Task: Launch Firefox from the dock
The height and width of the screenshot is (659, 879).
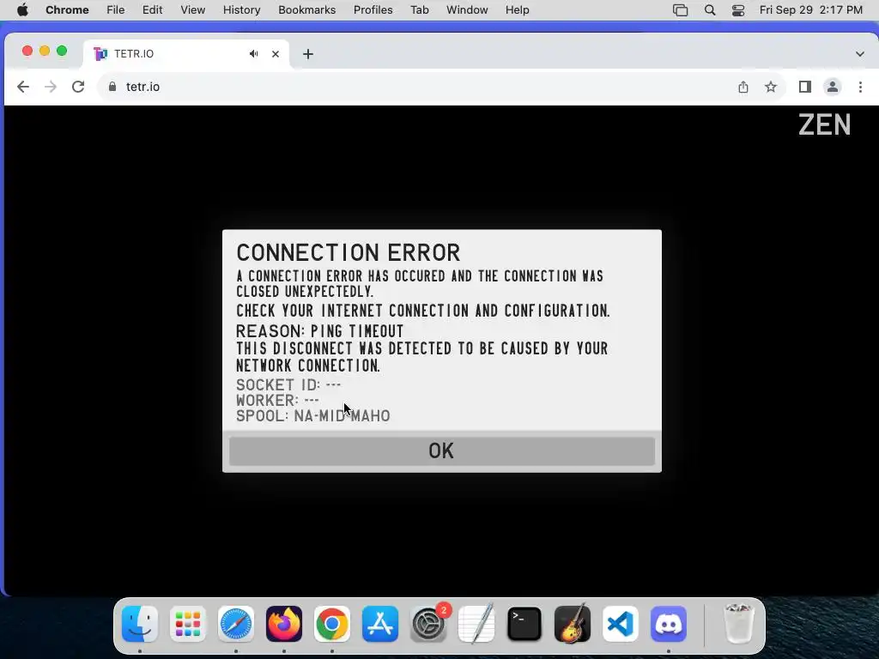Action: (284, 624)
